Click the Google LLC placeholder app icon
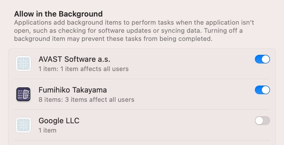Screen dimensions: 284x145 (x=23, y=125)
